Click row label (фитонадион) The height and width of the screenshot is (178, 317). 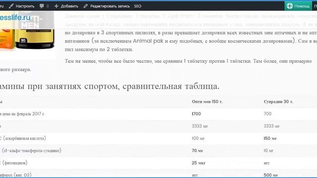[x=15, y=163]
